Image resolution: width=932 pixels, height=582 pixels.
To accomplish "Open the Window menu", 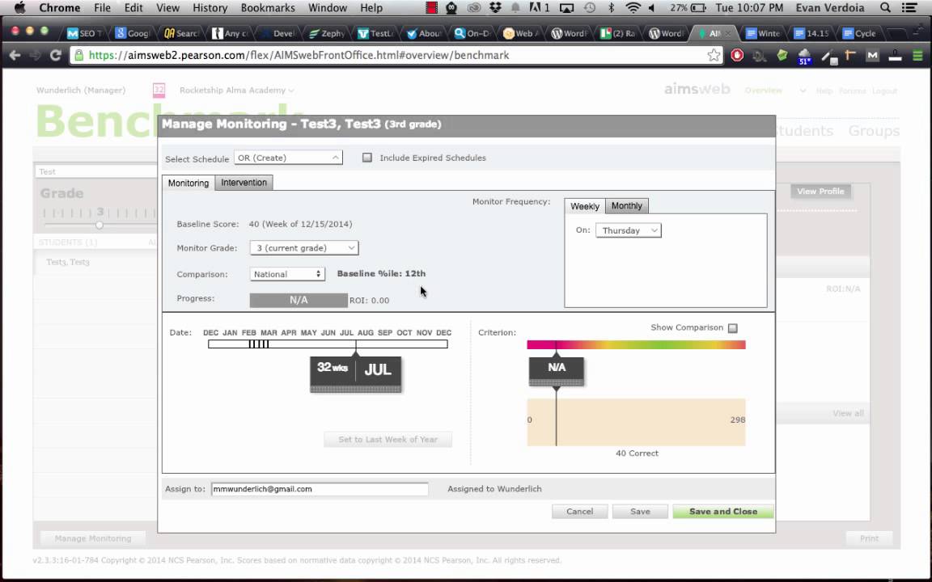I will pyautogui.click(x=328, y=8).
